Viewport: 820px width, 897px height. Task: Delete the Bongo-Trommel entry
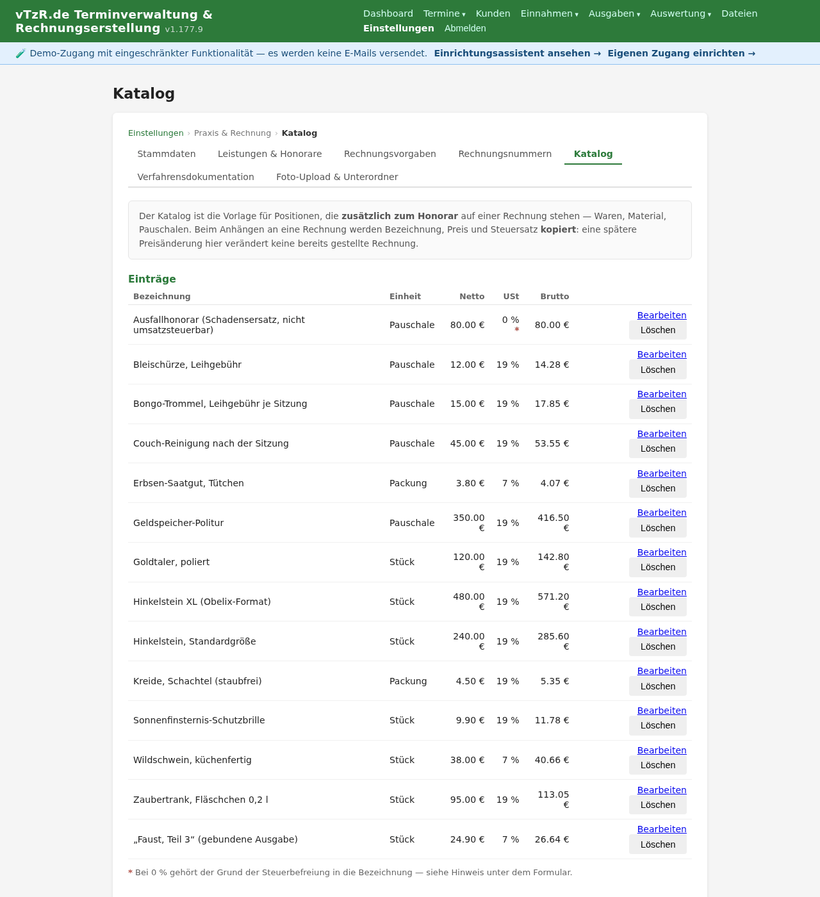click(x=658, y=409)
